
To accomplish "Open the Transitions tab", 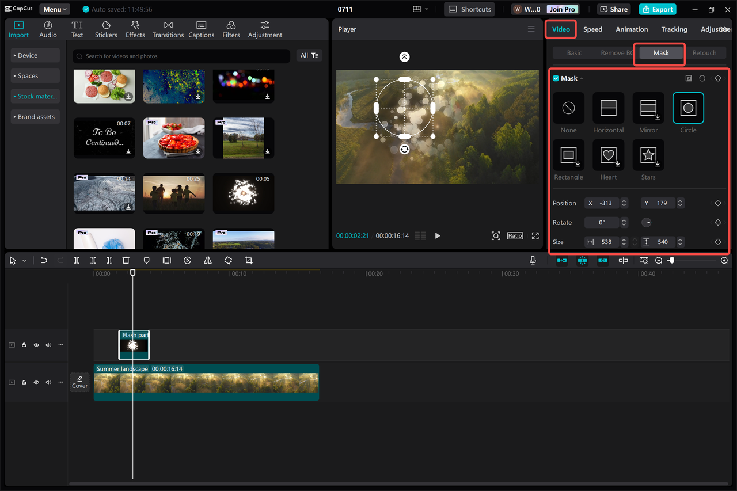I will coord(168,29).
